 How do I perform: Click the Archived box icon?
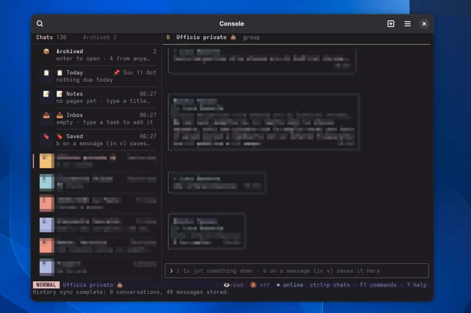click(x=46, y=51)
